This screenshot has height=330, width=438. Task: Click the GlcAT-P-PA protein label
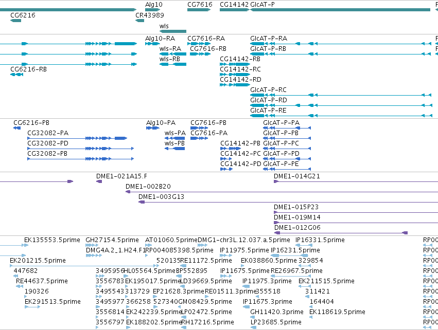282,122
